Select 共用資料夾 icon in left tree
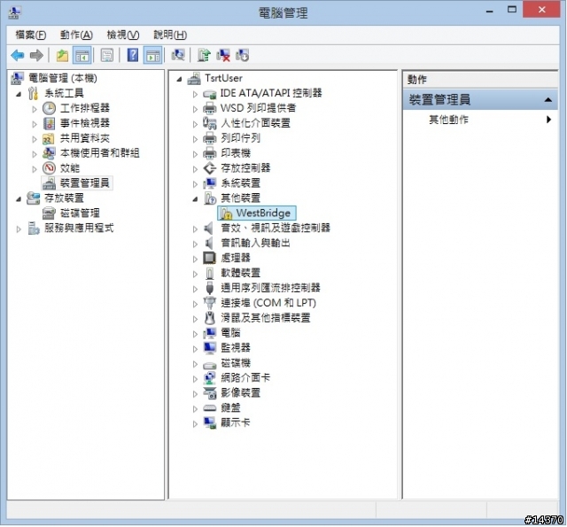This screenshot has width=567, height=527. [x=49, y=138]
